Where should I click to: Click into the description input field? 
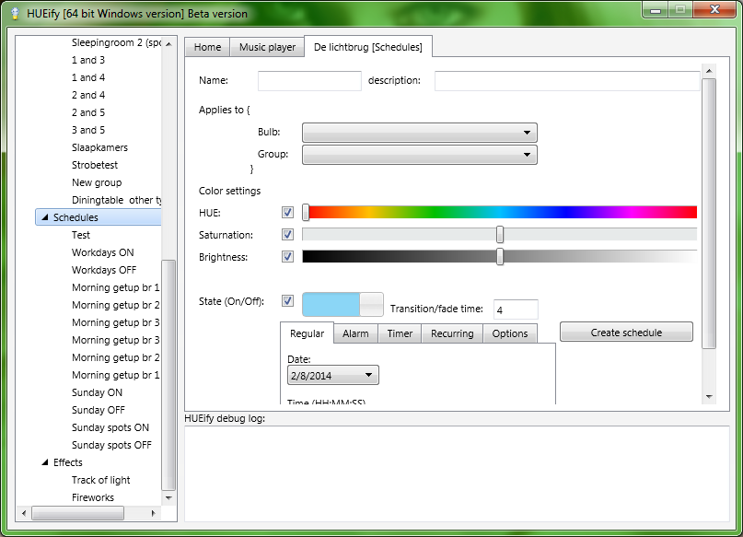(x=567, y=80)
